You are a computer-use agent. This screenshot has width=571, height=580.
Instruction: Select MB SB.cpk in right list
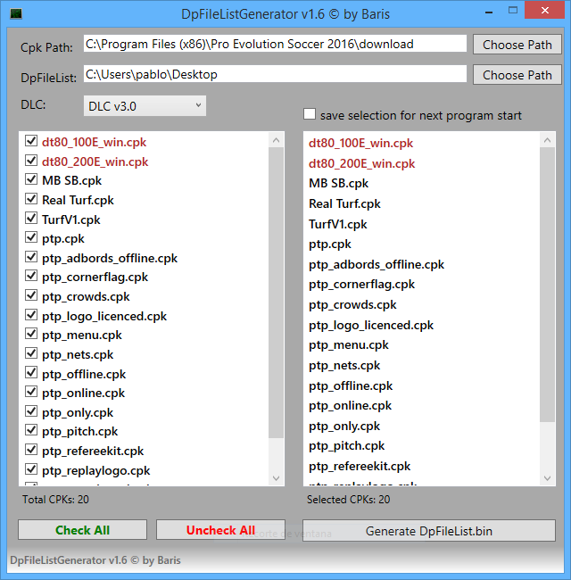tap(339, 184)
